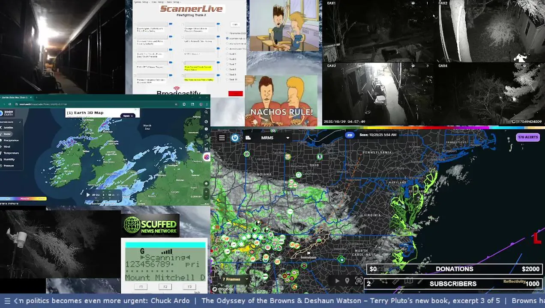The width and height of the screenshot is (545, 308).
Task: Open Zoom Earth search magnifier icon
Action: coord(206,112)
